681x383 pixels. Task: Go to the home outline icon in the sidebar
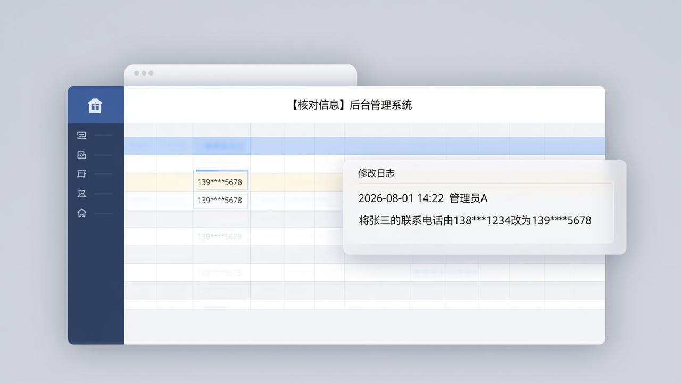point(81,213)
